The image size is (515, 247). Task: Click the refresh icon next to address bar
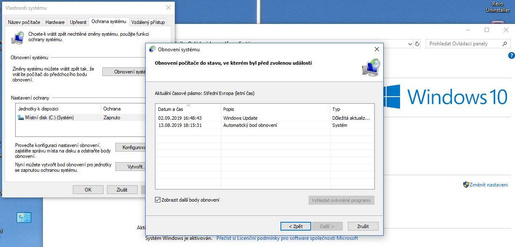click(417, 44)
